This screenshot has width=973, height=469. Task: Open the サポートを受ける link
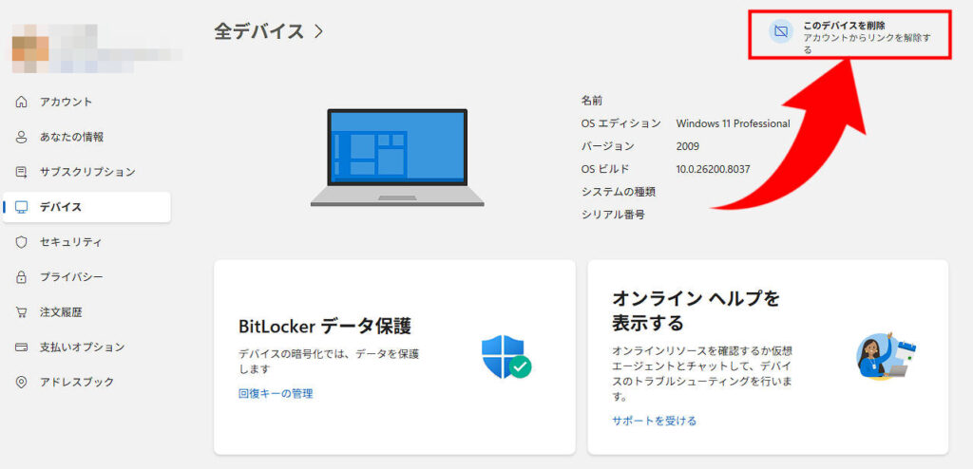click(654, 421)
